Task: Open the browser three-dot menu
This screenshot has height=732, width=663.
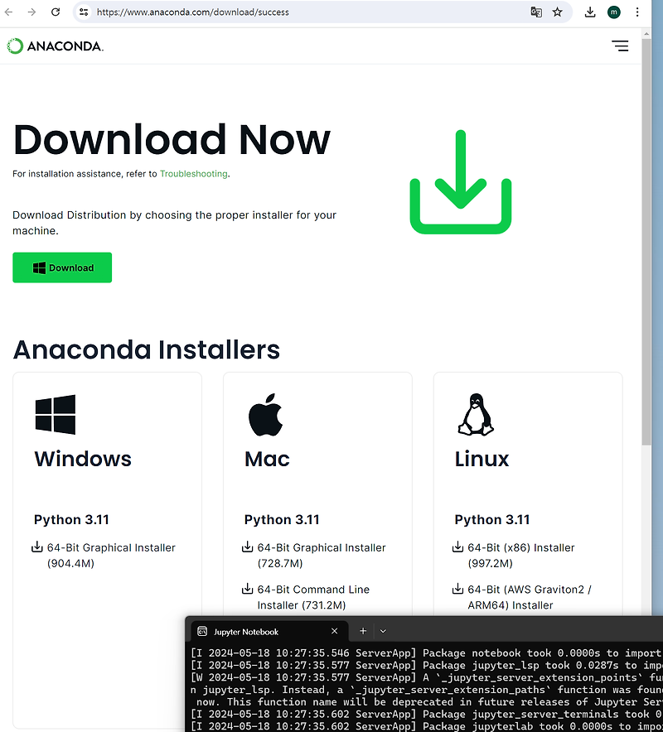Action: [x=636, y=12]
